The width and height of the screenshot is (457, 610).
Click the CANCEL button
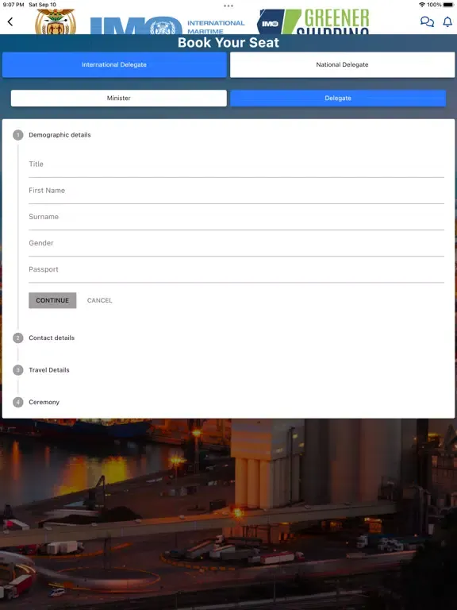[x=99, y=300]
